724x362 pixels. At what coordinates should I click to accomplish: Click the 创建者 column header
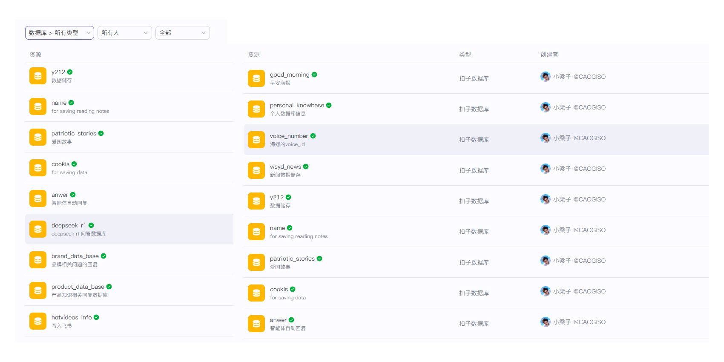click(549, 55)
